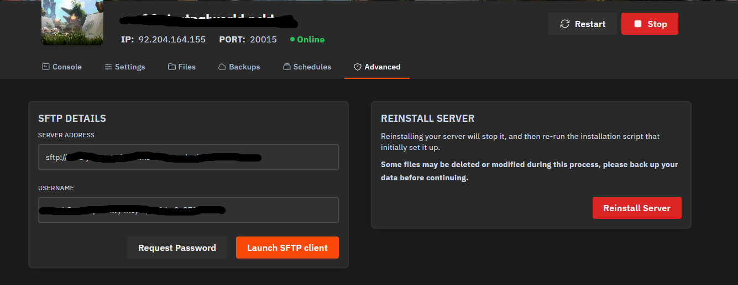Click the calendar icon beside Schedules
This screenshot has width=738, height=285.
[x=286, y=67]
